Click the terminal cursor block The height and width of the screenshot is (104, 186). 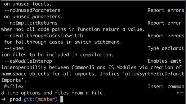[x=62, y=100]
